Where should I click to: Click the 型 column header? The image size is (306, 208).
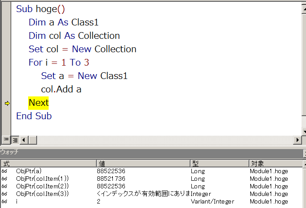[220, 163]
